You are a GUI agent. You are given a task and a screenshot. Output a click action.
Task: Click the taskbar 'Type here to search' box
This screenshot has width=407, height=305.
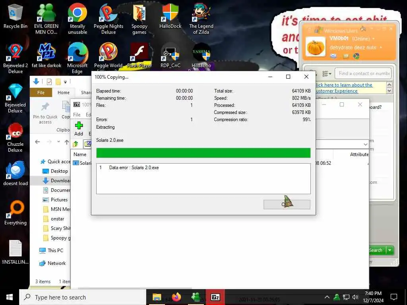coord(83,297)
